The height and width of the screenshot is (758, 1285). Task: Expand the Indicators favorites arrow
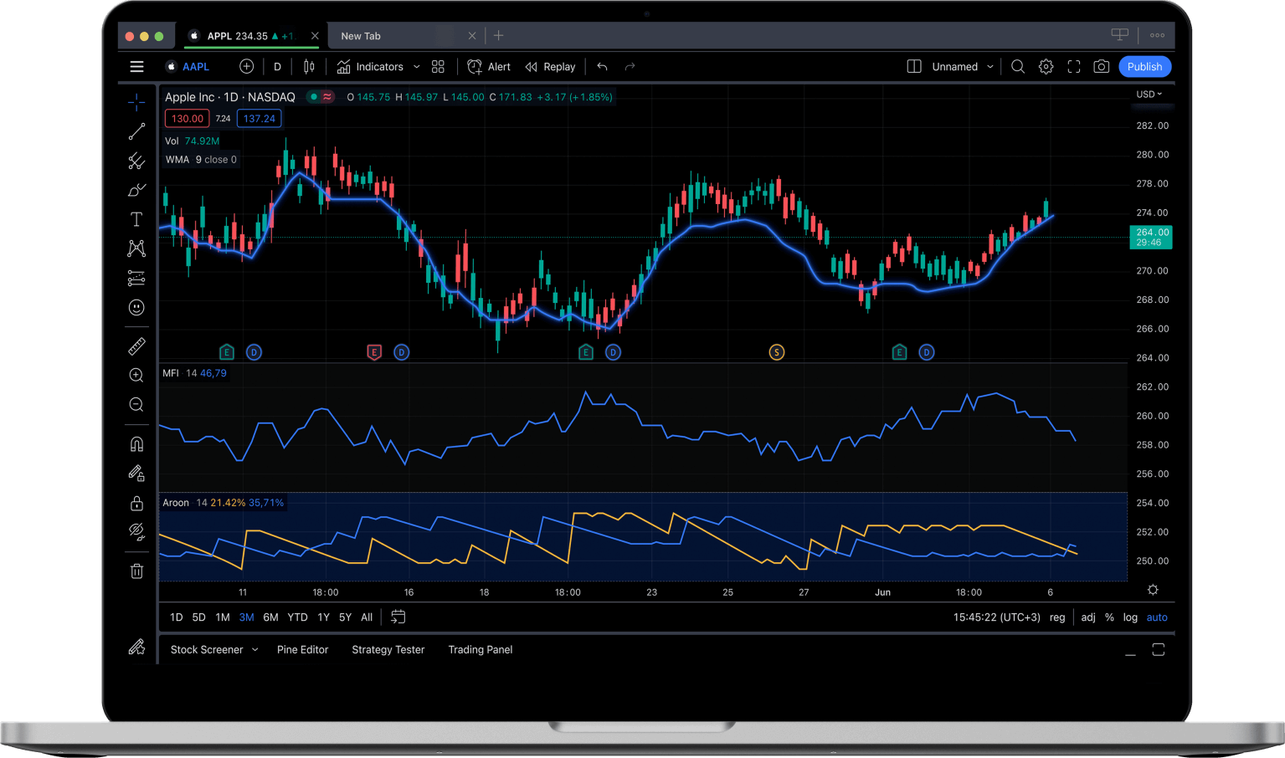pos(416,67)
